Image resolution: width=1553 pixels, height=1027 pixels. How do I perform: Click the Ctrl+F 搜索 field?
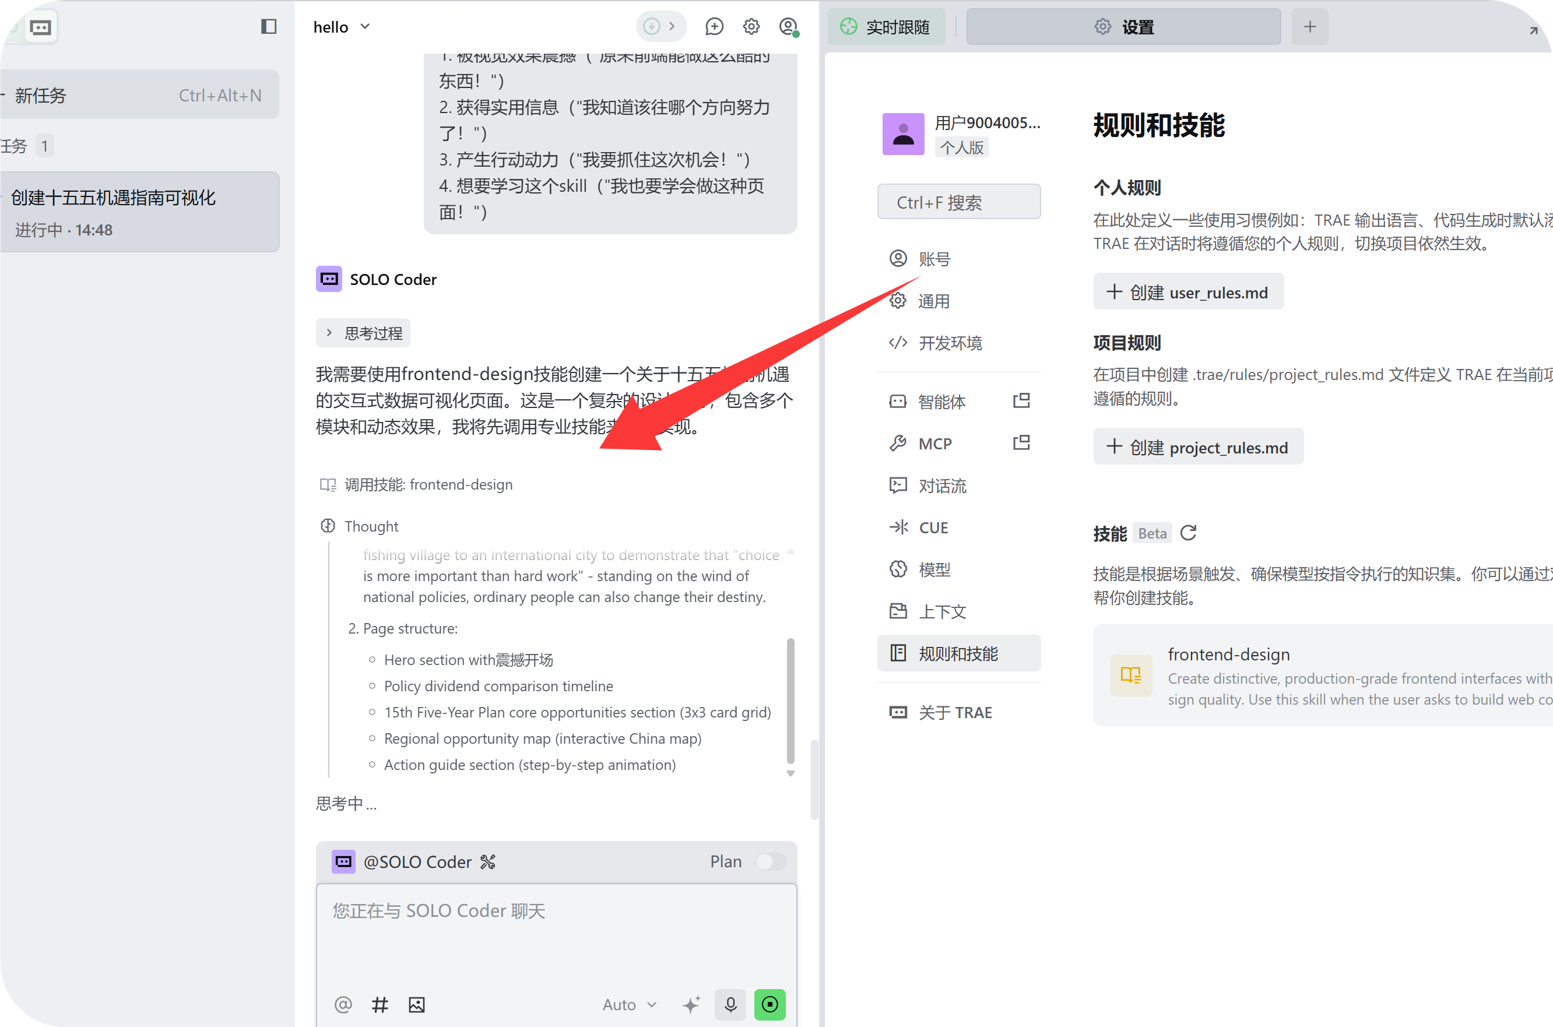click(958, 202)
